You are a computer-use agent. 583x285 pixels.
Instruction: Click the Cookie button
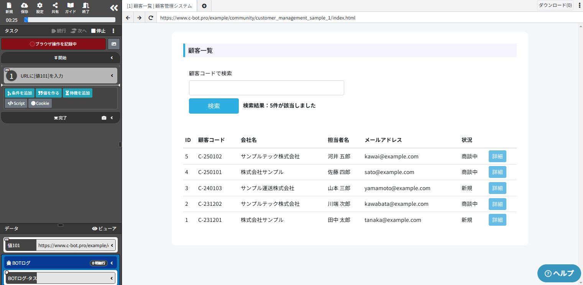click(40, 103)
